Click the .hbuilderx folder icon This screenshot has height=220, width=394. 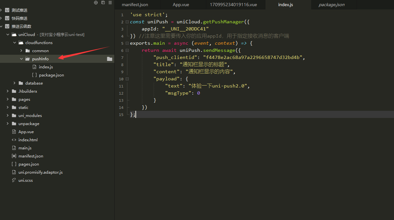tap(14, 91)
